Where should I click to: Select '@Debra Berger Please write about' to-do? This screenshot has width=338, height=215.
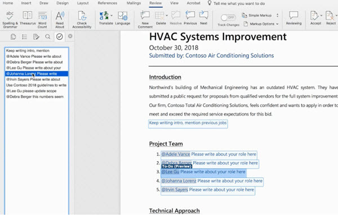coord(37,62)
